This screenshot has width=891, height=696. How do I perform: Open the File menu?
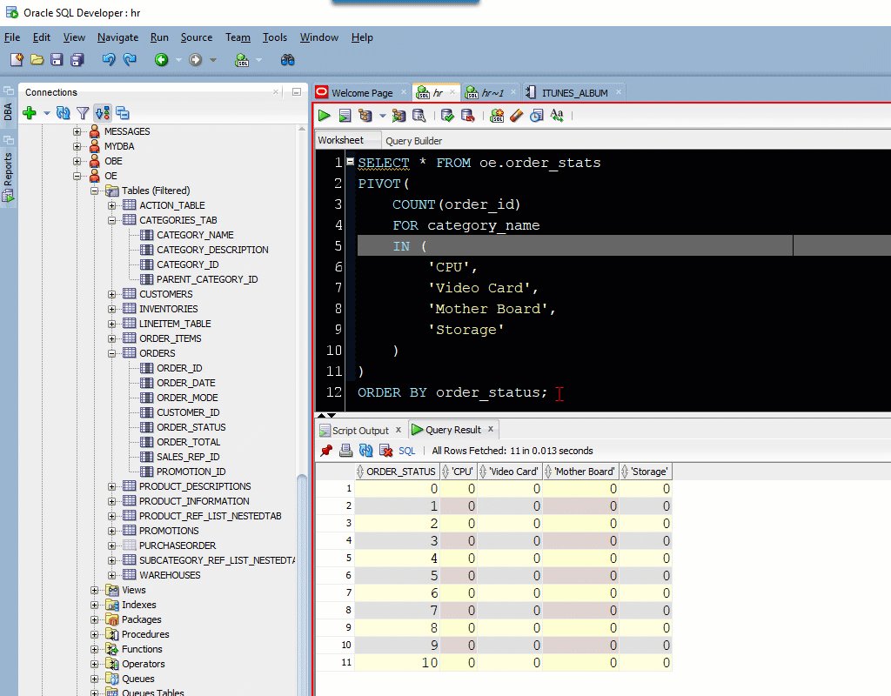[12, 37]
